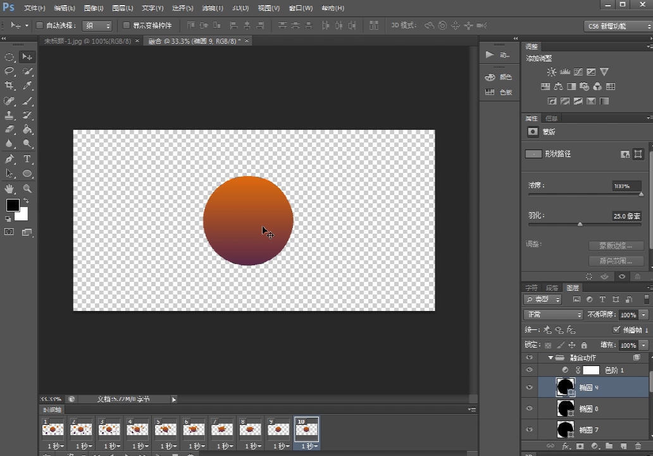The height and width of the screenshot is (456, 653).
Task: Open the blend mode 正常 dropdown
Action: pyautogui.click(x=553, y=315)
